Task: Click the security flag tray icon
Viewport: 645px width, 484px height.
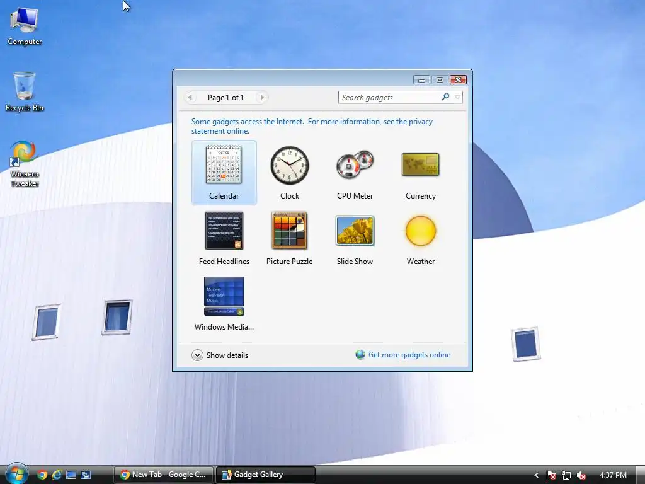Action: click(551, 475)
